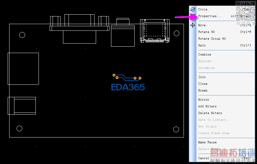Viewport: 257px width, 164px height.
Task: Select the top-left mounting hole circle
Action: pyautogui.click(x=22, y=35)
